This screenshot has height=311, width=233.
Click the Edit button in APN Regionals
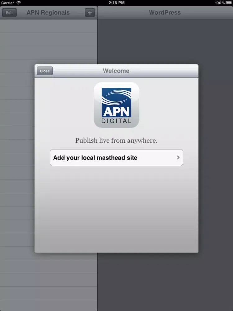pyautogui.click(x=9, y=13)
